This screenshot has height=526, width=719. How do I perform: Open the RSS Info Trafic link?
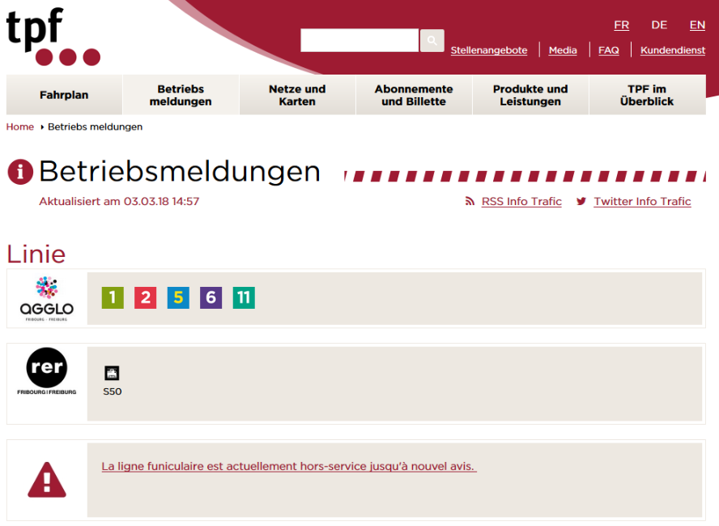(521, 202)
